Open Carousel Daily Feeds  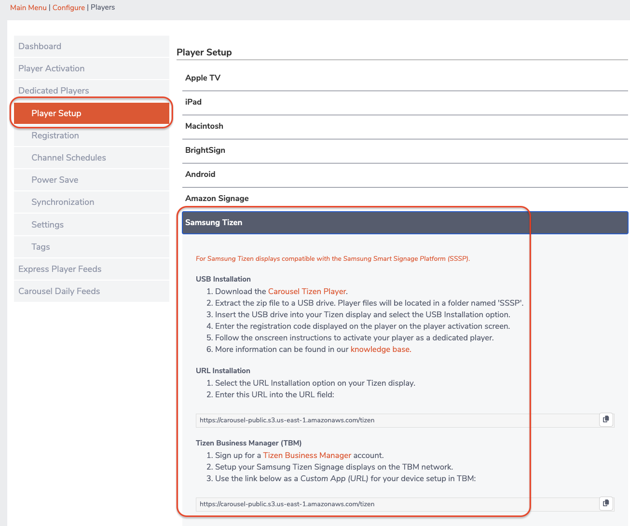click(92, 291)
